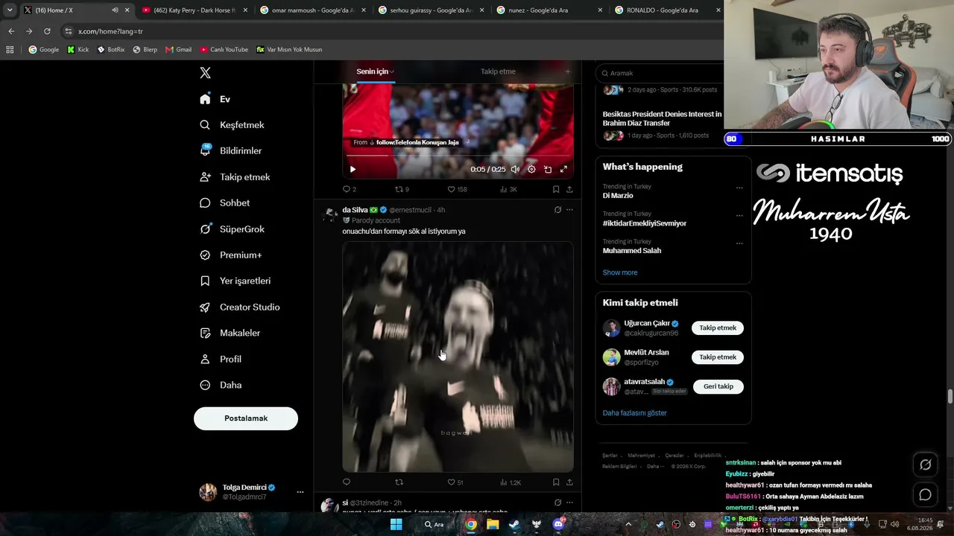This screenshot has height=536, width=954.
Task: Open more options for Di Marzio trend
Action: point(739,188)
